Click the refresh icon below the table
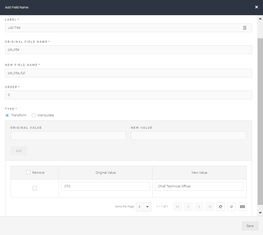Image resolution: width=263 pixels, height=235 pixels. [221, 207]
